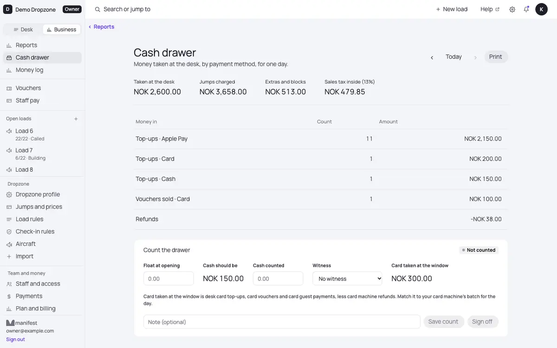This screenshot has width=557, height=348.
Task: Click the Sign off button
Action: 483,322
